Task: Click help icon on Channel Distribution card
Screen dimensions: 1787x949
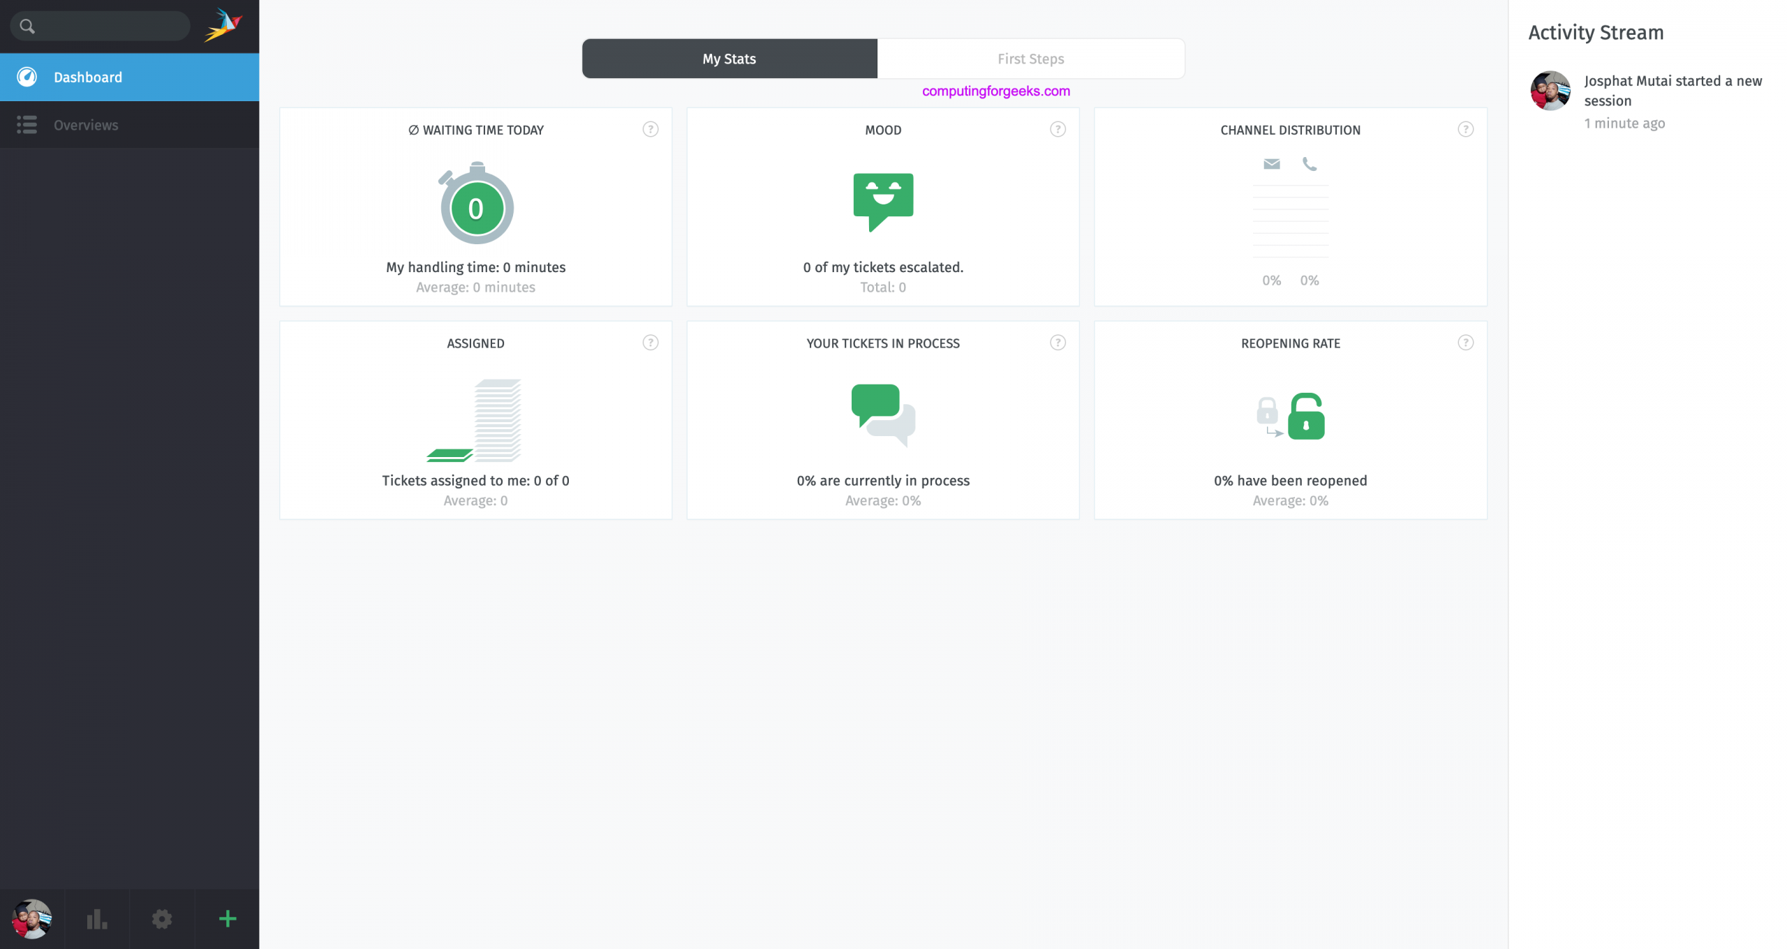Action: pos(1465,129)
